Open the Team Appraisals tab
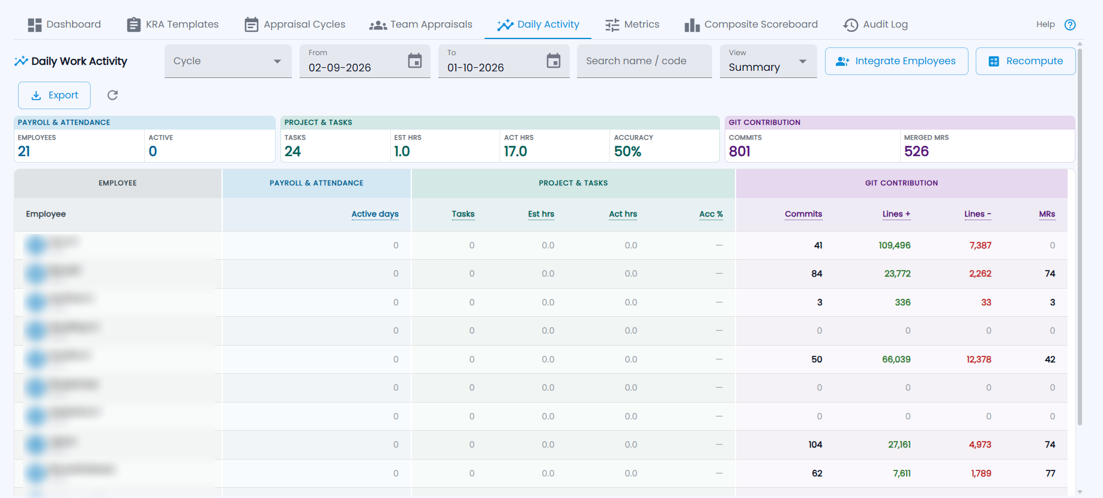 (x=421, y=25)
